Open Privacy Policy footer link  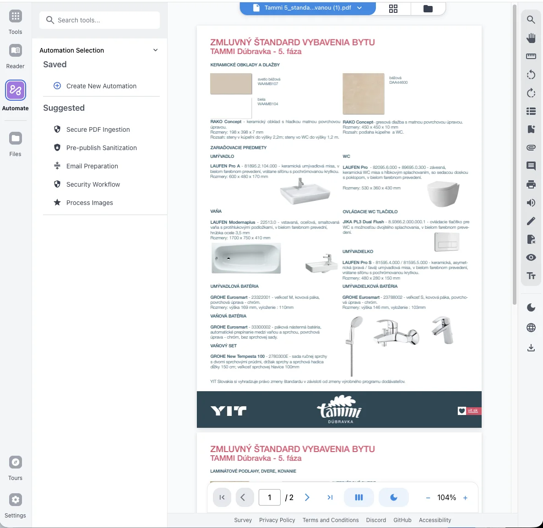coord(277,520)
